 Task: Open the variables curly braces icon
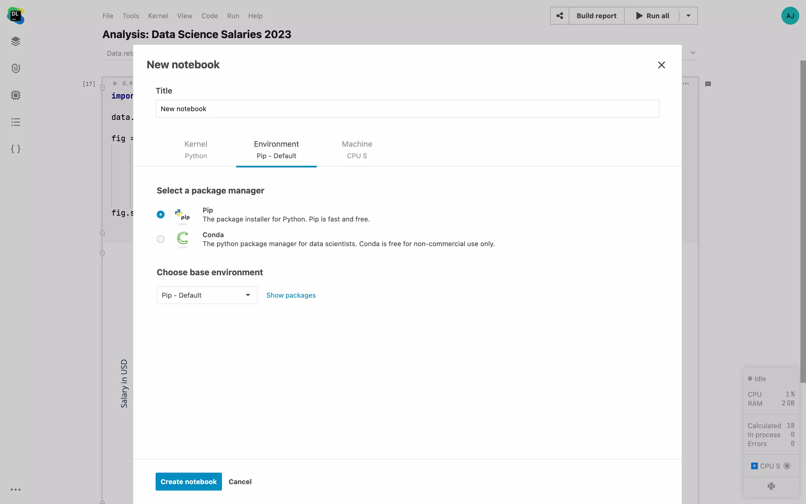(15, 149)
